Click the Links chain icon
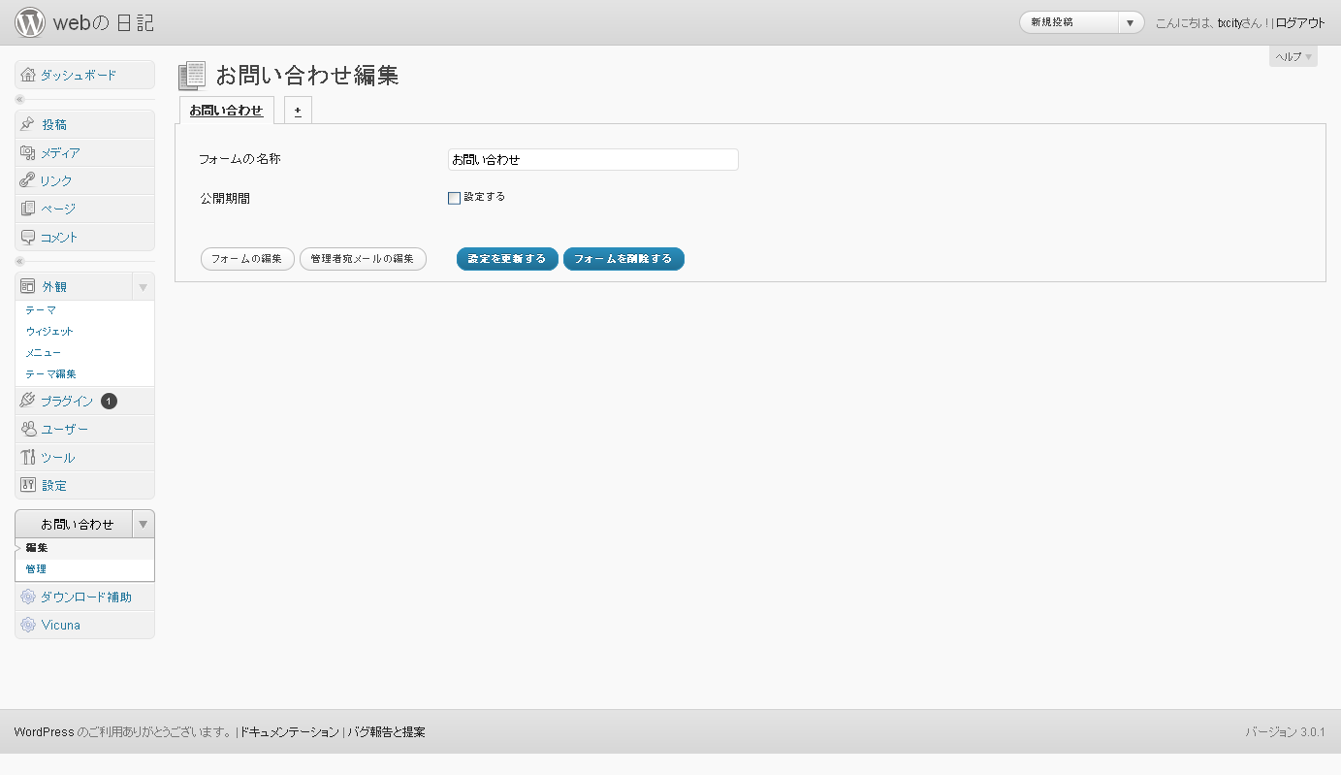 coord(28,181)
